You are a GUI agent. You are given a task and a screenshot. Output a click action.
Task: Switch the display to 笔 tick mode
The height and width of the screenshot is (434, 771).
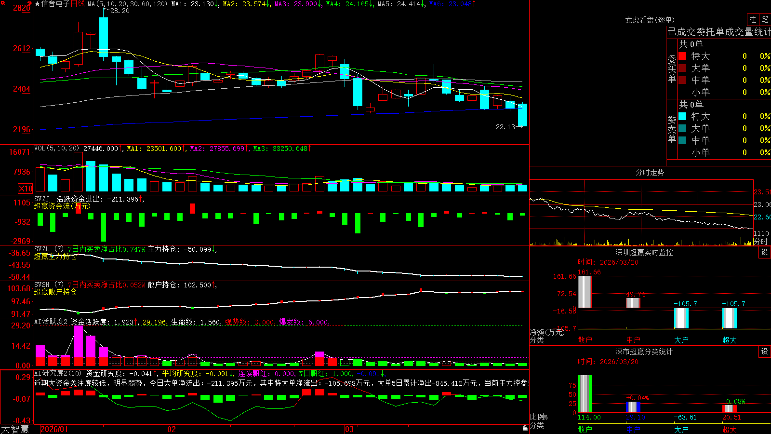[765, 19]
